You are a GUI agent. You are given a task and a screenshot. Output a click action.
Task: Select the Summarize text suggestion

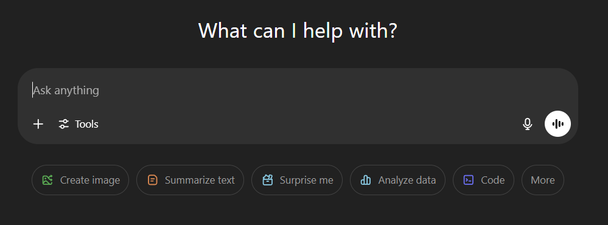click(x=190, y=180)
